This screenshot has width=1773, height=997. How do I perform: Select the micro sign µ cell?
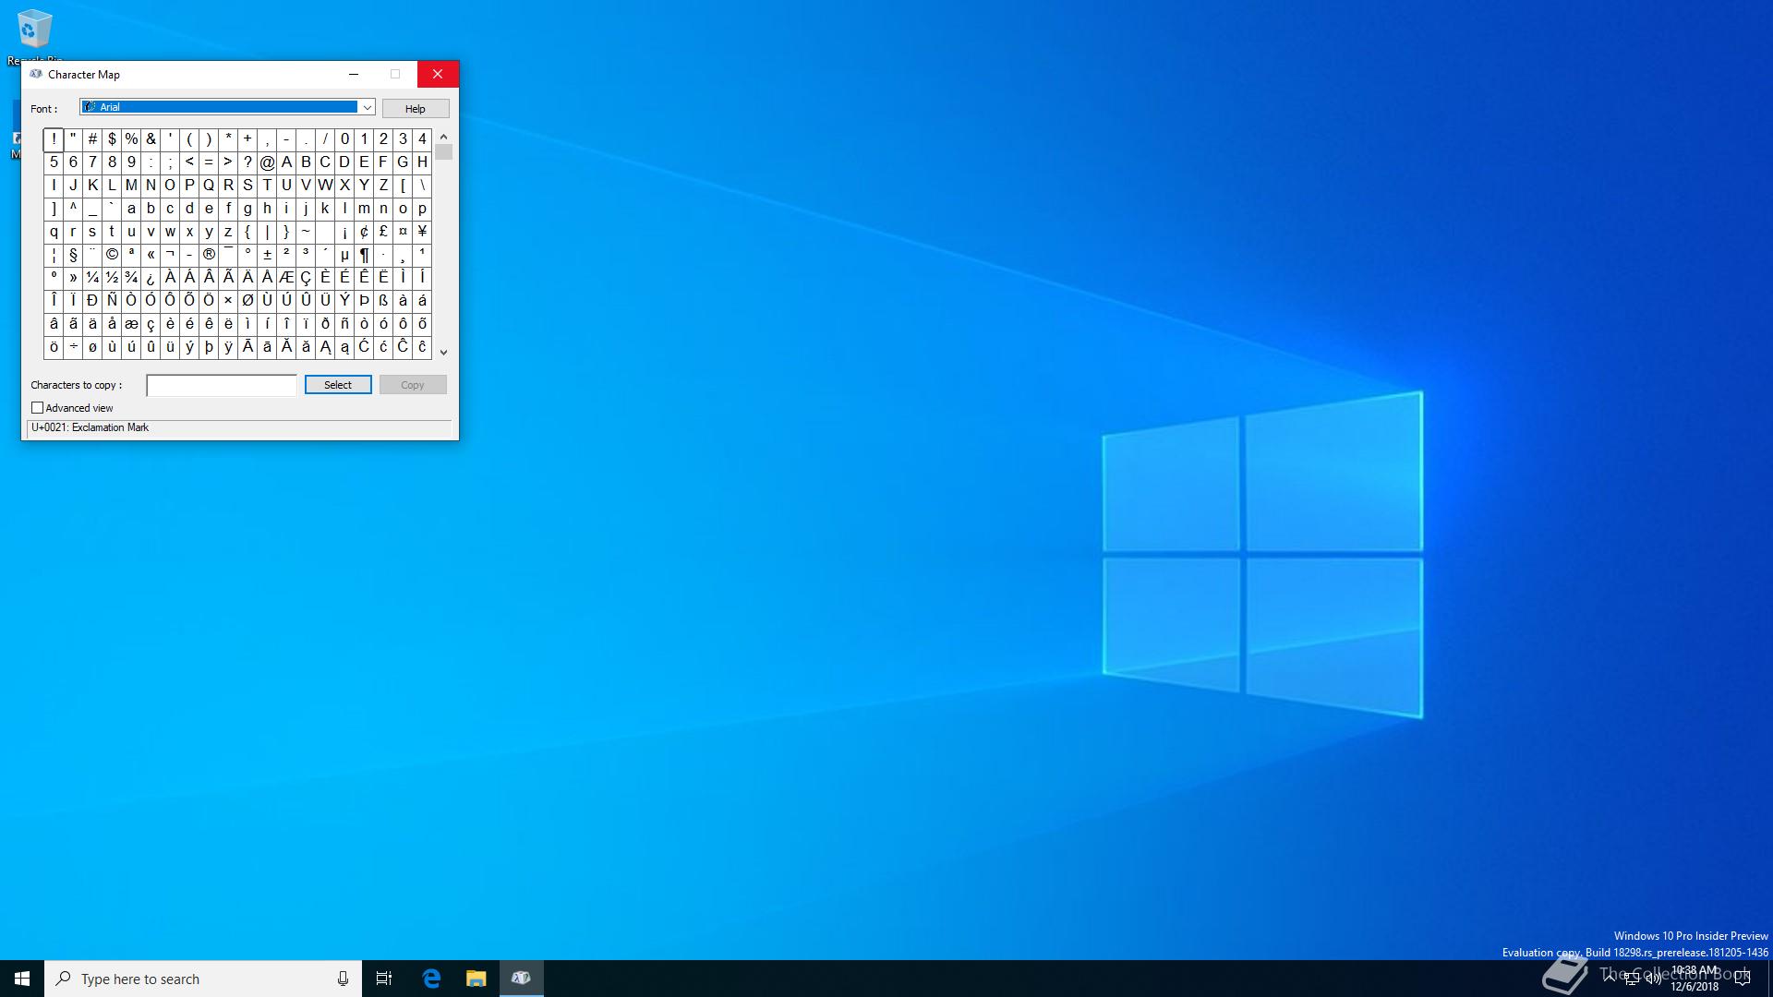point(344,255)
